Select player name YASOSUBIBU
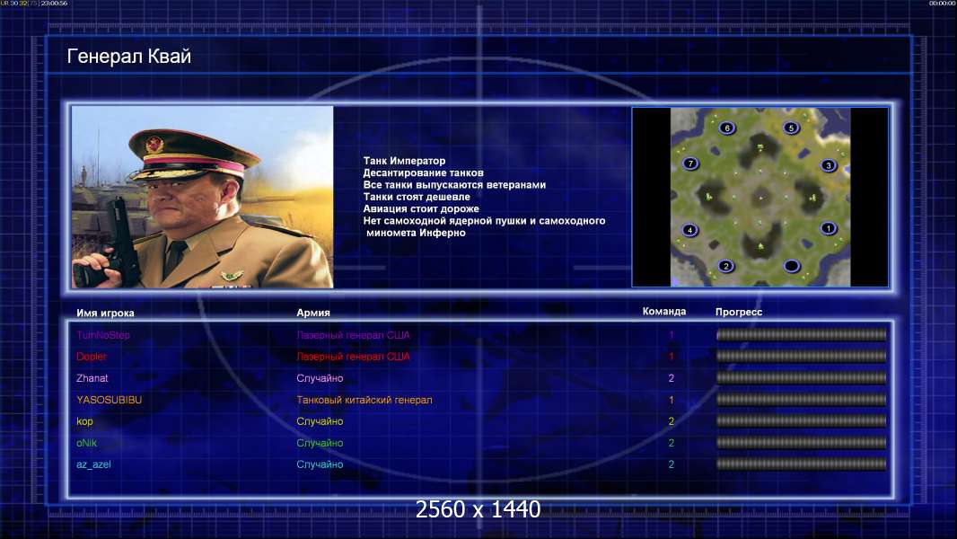 109,400
